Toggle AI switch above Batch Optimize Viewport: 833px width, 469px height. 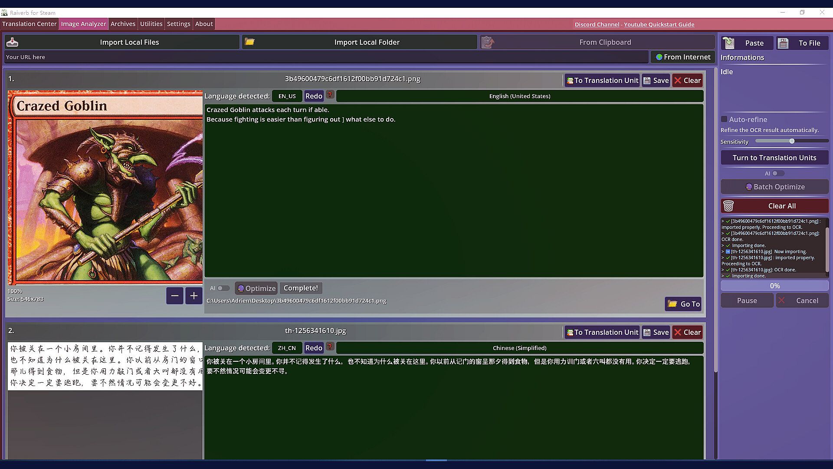point(777,173)
